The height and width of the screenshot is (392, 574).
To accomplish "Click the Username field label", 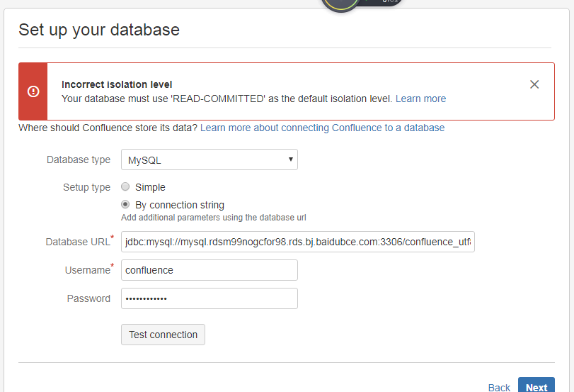I will coord(86,270).
